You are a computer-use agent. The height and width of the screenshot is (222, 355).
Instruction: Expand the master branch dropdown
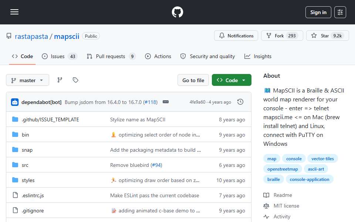click(x=27, y=80)
